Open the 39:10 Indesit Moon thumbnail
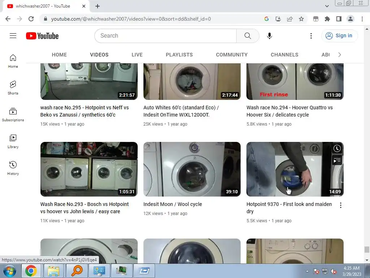 192,169
